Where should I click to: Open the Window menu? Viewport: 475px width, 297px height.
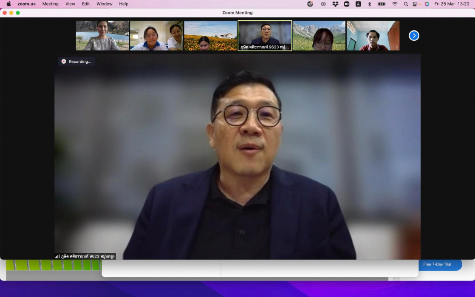click(104, 4)
